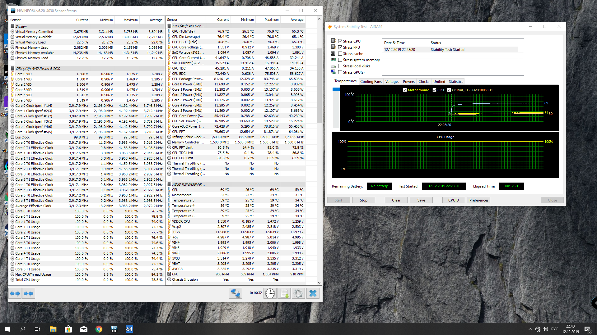Enable Stress cache checkbox

click(x=340, y=53)
